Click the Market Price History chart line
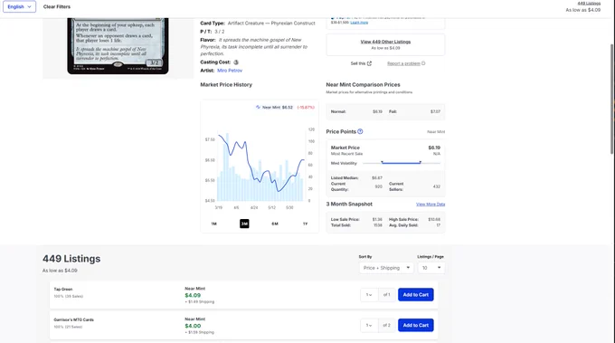Image resolution: width=615 pixels, height=343 pixels. 260,163
